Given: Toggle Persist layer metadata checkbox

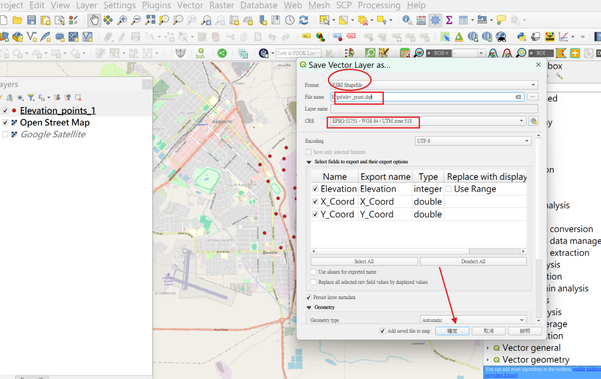Looking at the screenshot, I should tap(309, 297).
